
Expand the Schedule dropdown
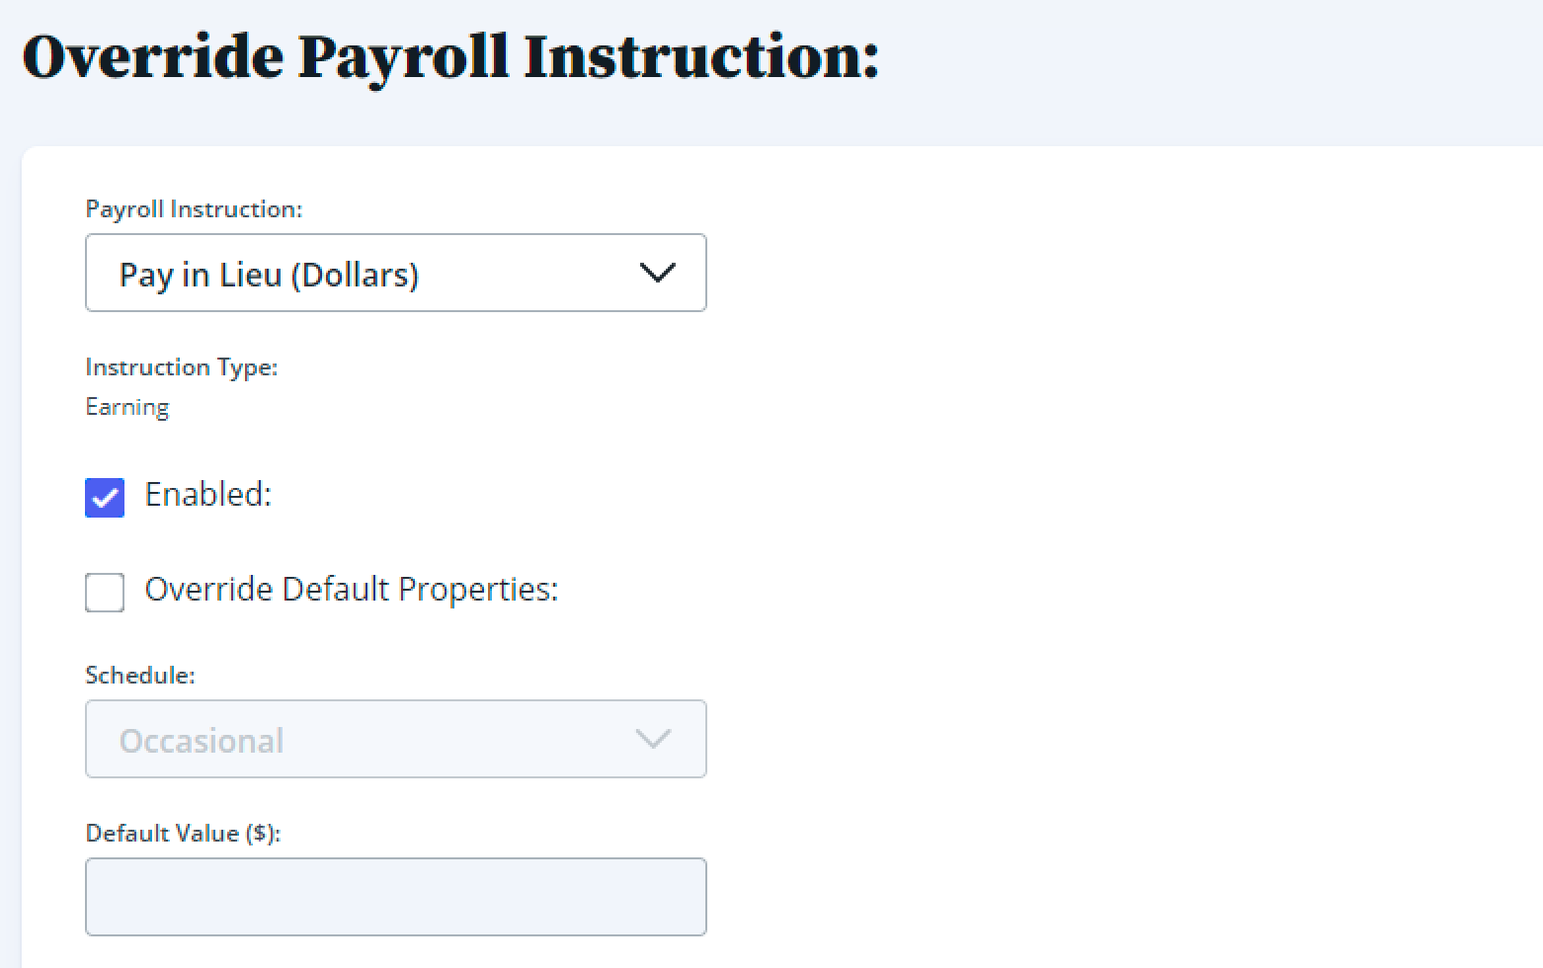[395, 739]
